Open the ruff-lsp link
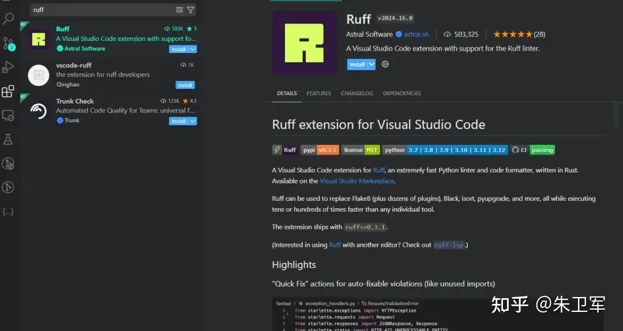Viewport: 623px width, 331px height. pos(449,245)
